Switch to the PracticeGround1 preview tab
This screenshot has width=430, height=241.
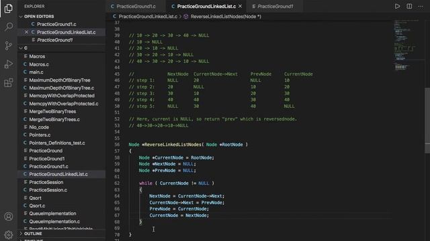[x=275, y=6]
